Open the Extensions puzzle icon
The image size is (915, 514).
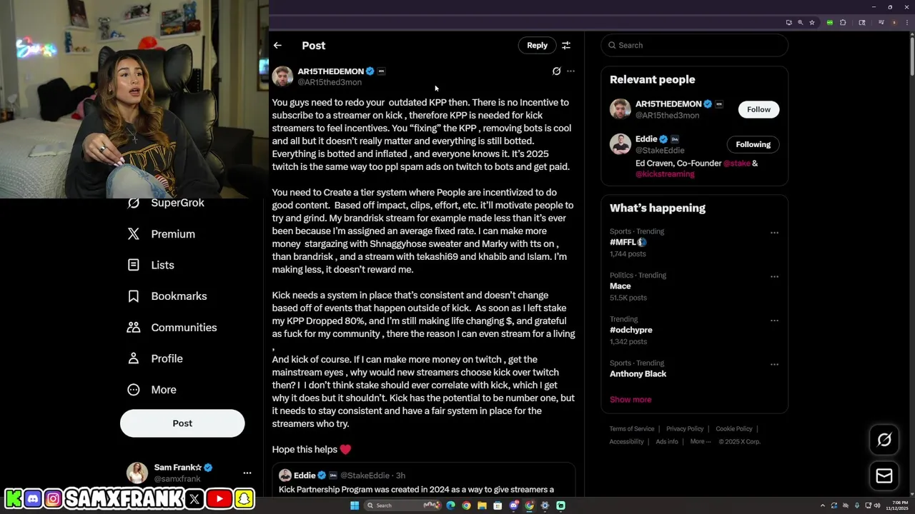coord(843,22)
